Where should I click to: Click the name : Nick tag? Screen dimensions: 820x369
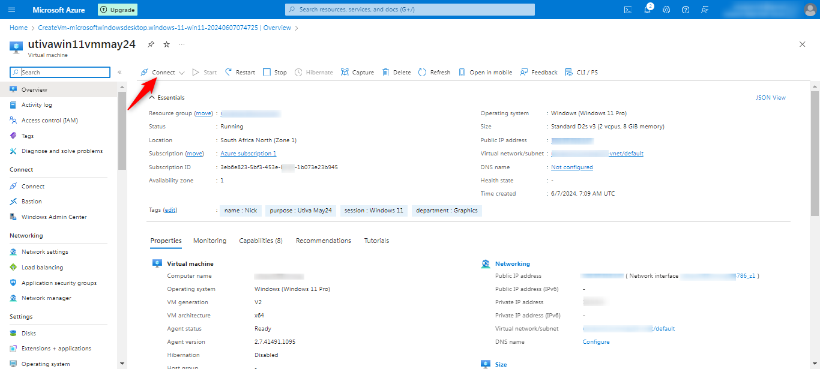[x=241, y=211]
